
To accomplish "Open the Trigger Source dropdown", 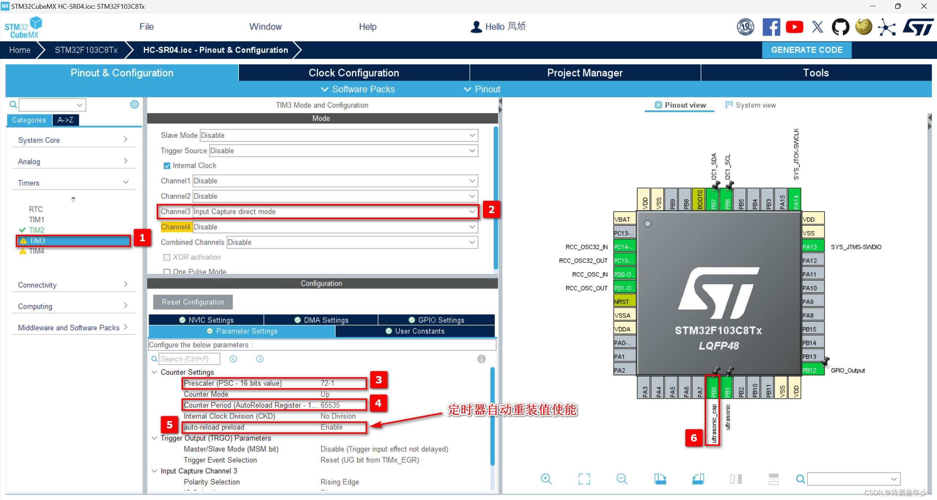I will point(344,151).
